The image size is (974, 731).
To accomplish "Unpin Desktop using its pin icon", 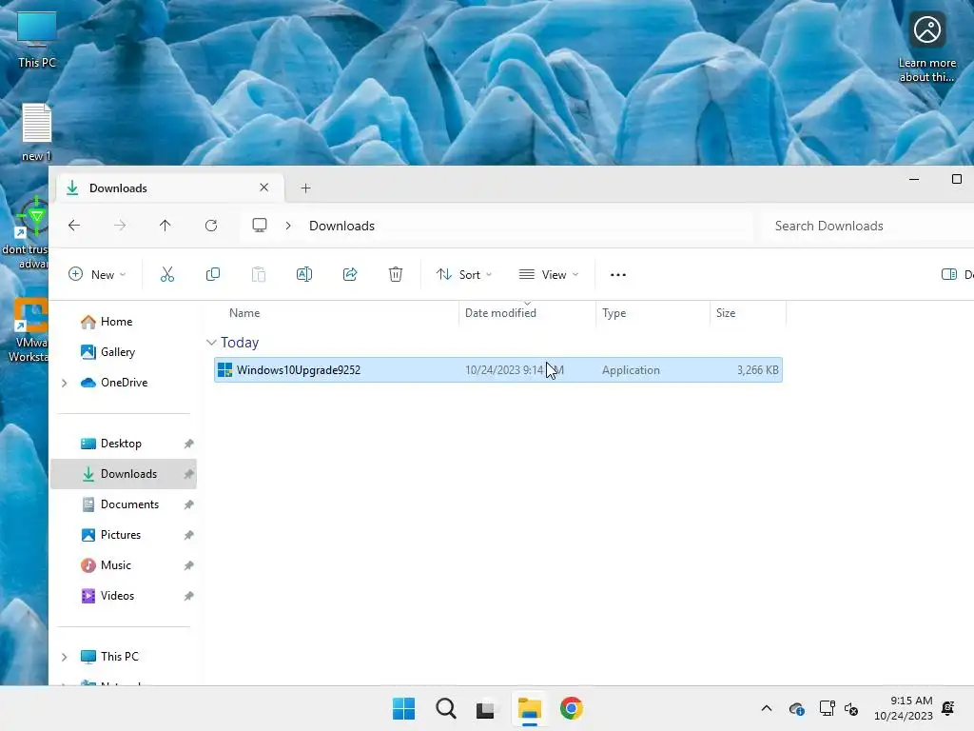I will click(188, 444).
